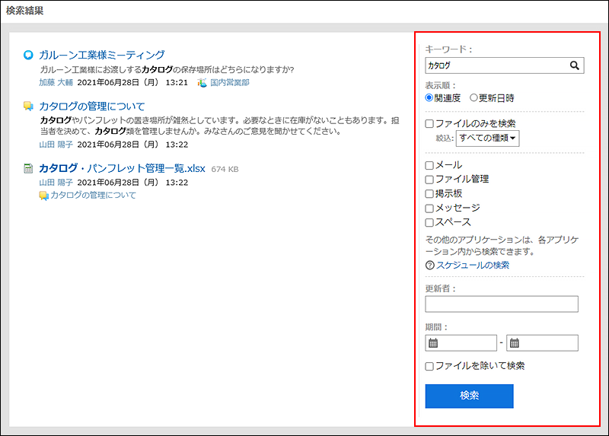Click the 検索結果 page heading
The image size is (609, 436).
click(x=25, y=11)
